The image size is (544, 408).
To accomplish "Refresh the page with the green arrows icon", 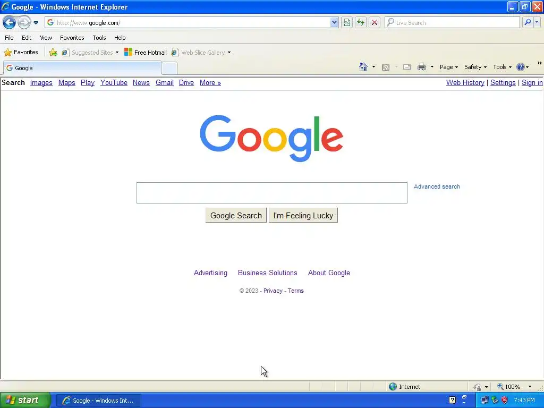I will (x=361, y=22).
